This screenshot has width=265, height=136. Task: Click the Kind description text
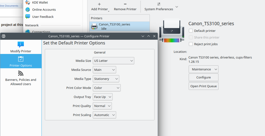pos(220,60)
